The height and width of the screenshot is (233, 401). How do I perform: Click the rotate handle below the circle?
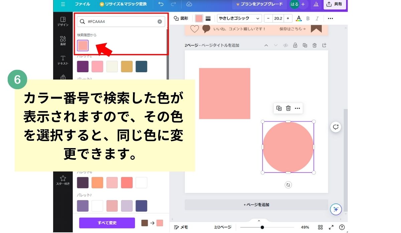click(x=288, y=185)
